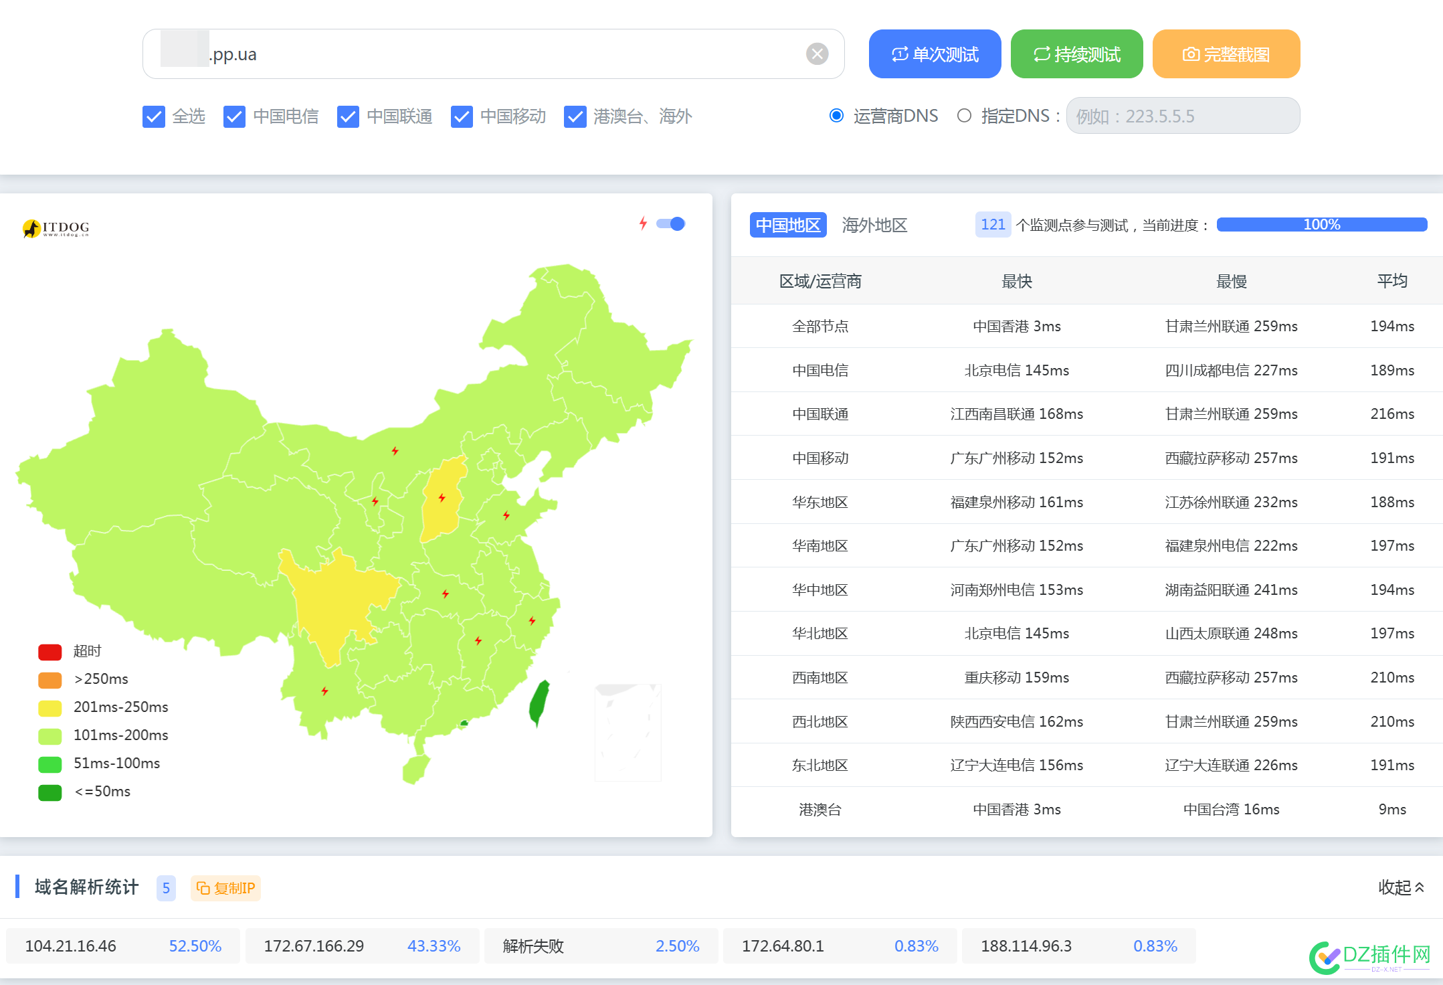Image resolution: width=1443 pixels, height=985 pixels.
Task: Click the 解析失败 resolution entry
Action: tap(601, 946)
